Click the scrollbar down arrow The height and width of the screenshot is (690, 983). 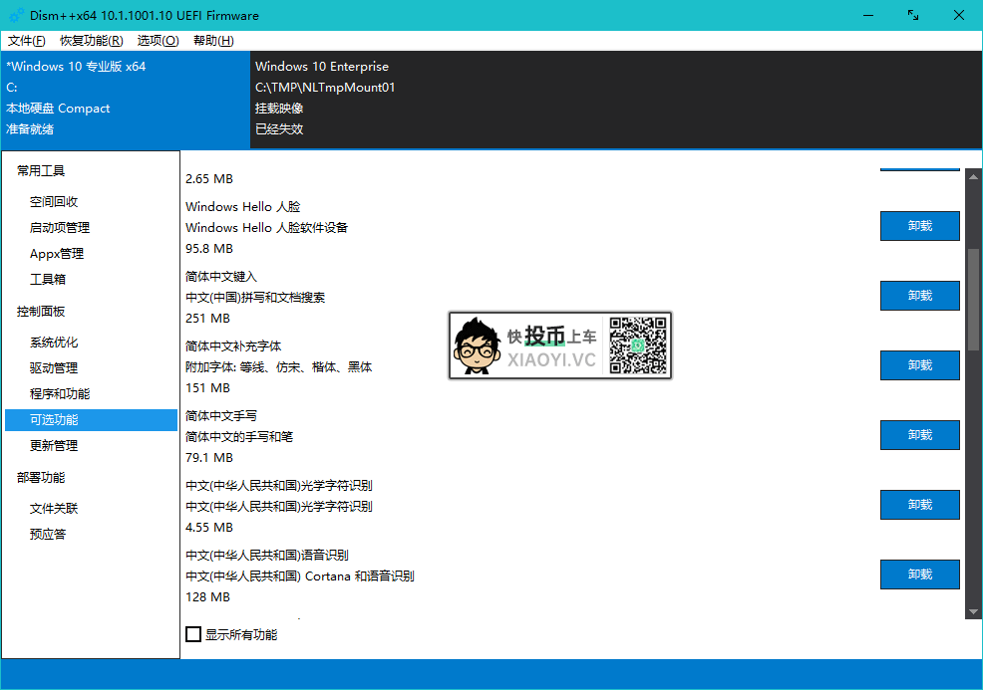973,611
